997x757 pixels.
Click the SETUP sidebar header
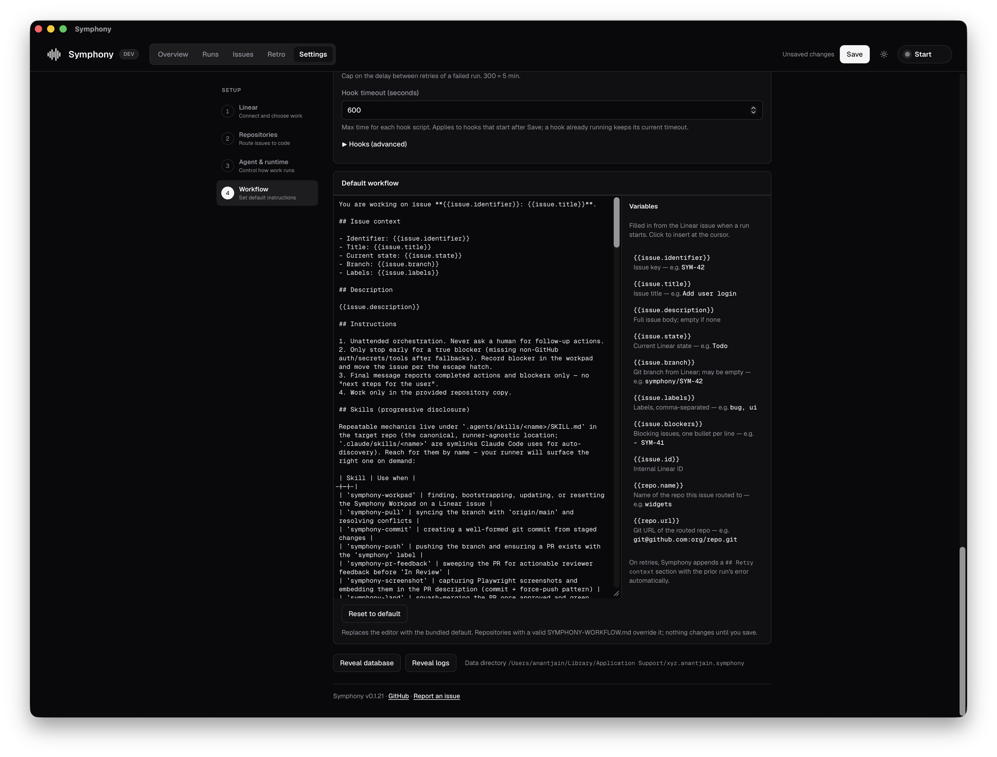click(231, 90)
